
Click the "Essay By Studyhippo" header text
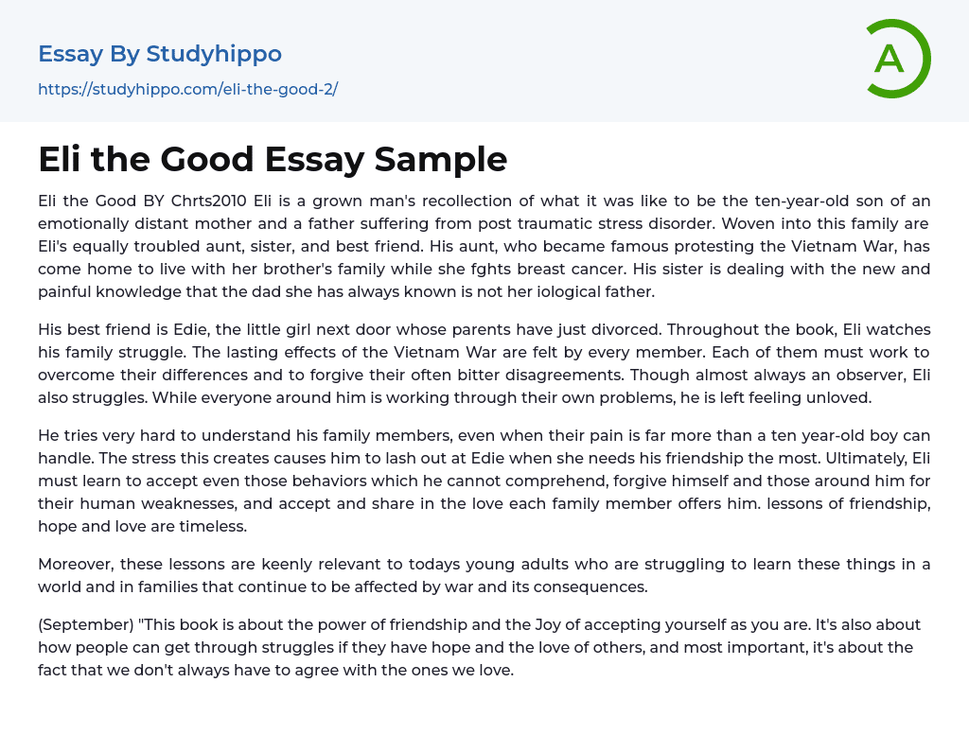(x=160, y=54)
